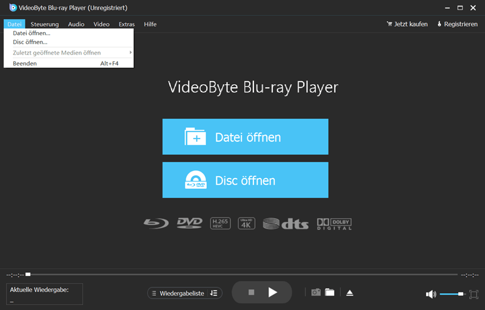
Task: Change playlist sort order icon
Action: [214, 293]
